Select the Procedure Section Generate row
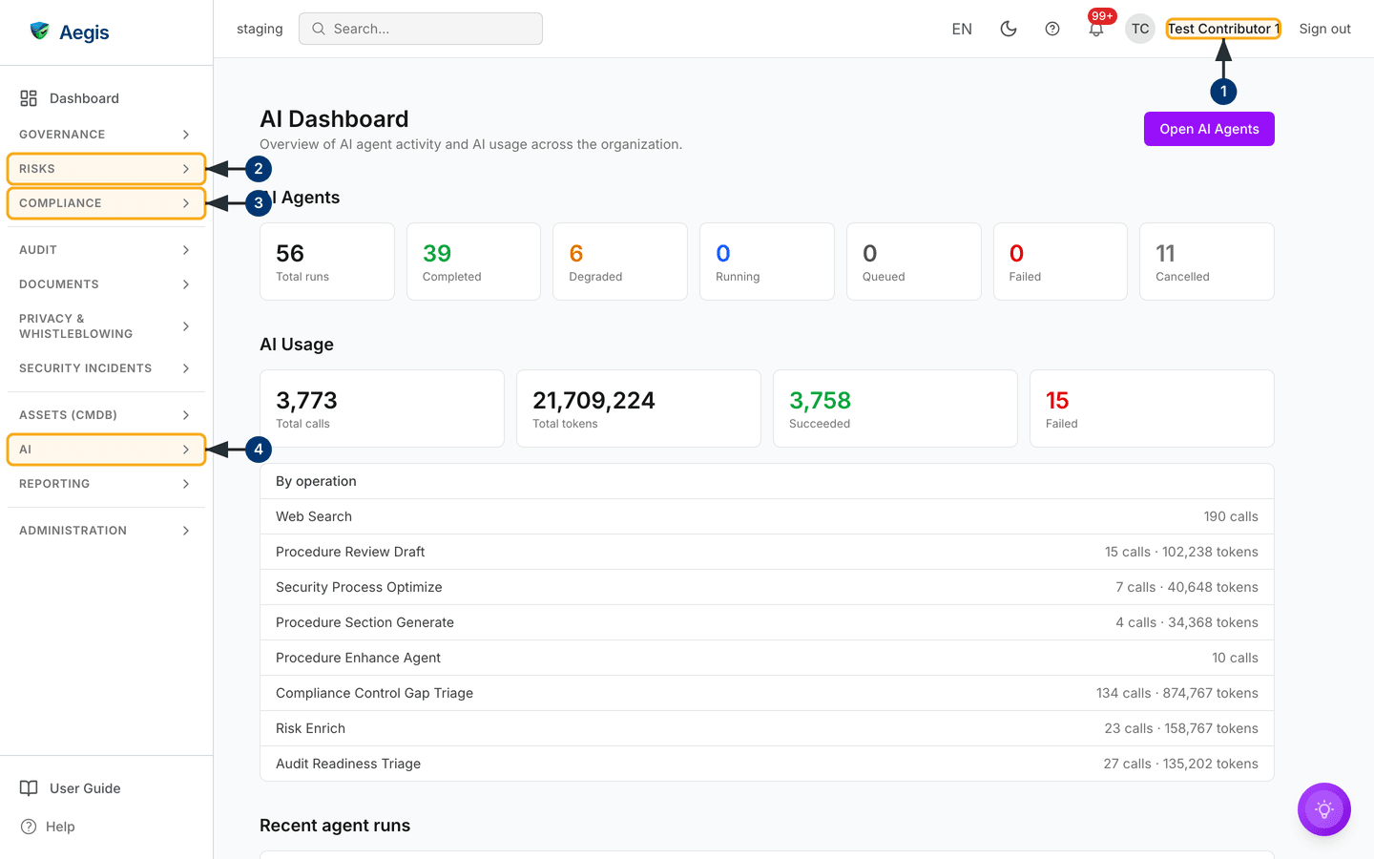Viewport: 1374px width, 859px height. [x=767, y=622]
